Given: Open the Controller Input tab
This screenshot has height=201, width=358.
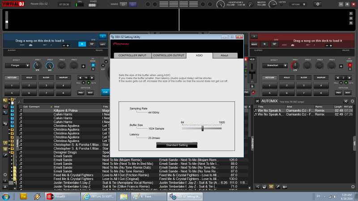Looking at the screenshot, I should (132, 55).
